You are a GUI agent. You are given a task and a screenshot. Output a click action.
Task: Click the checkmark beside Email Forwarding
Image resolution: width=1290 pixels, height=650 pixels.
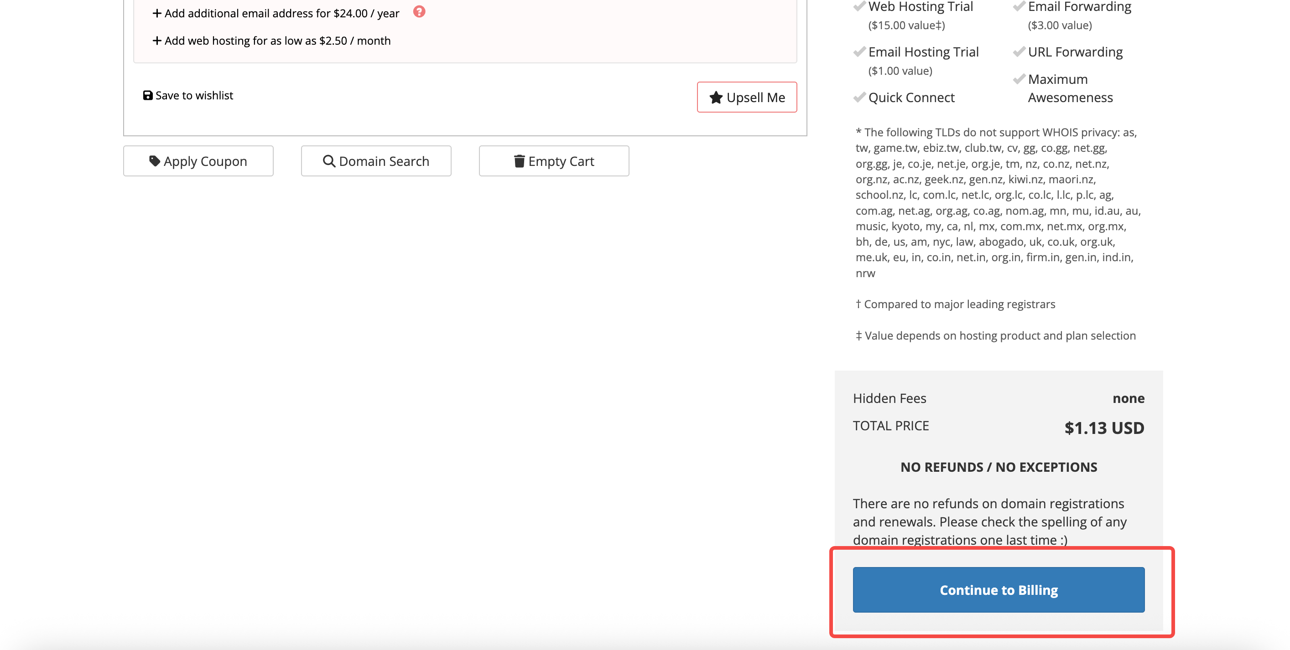pyautogui.click(x=1019, y=6)
